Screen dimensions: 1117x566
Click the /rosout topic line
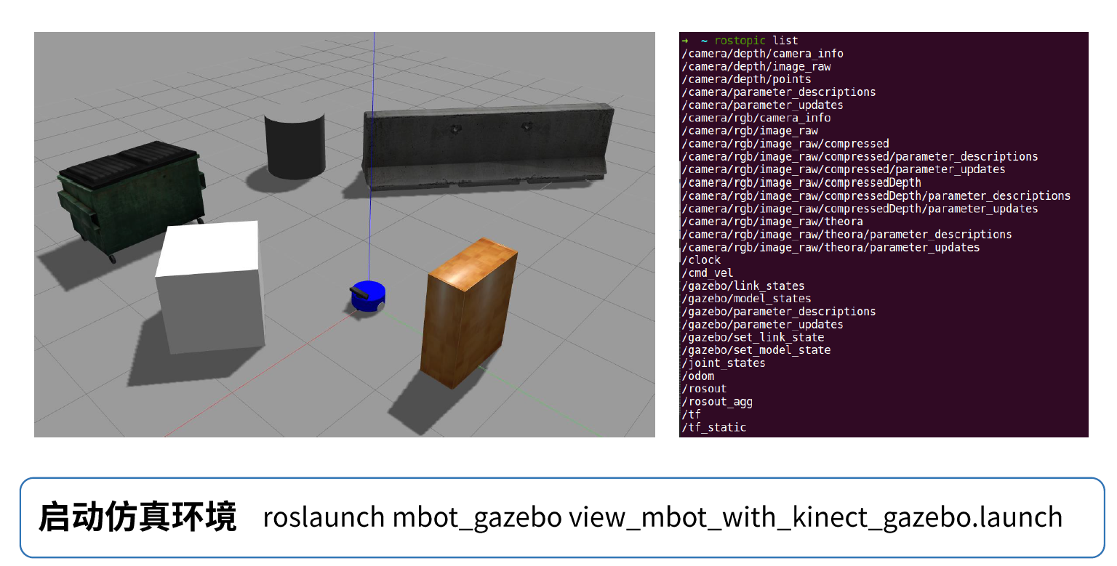tap(704, 389)
